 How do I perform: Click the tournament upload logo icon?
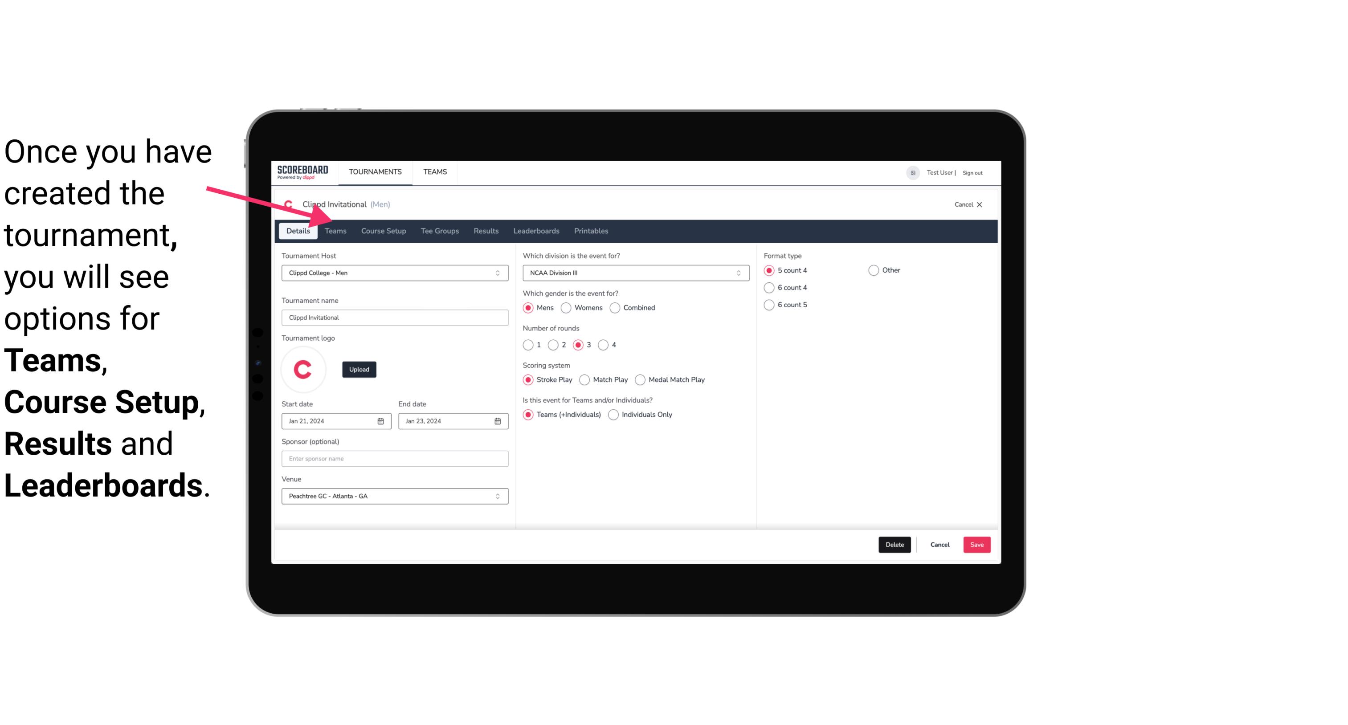tap(358, 369)
